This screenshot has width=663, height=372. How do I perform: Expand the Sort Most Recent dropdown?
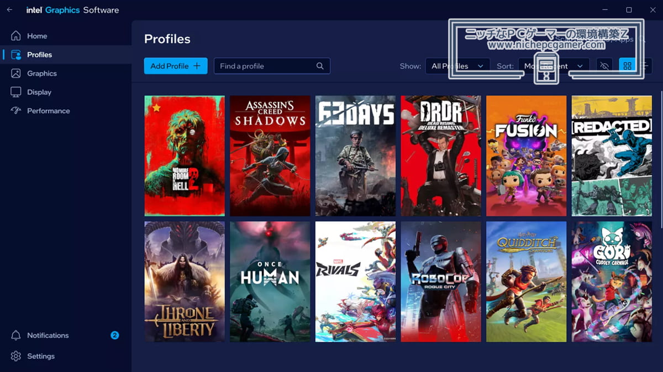[554, 66]
